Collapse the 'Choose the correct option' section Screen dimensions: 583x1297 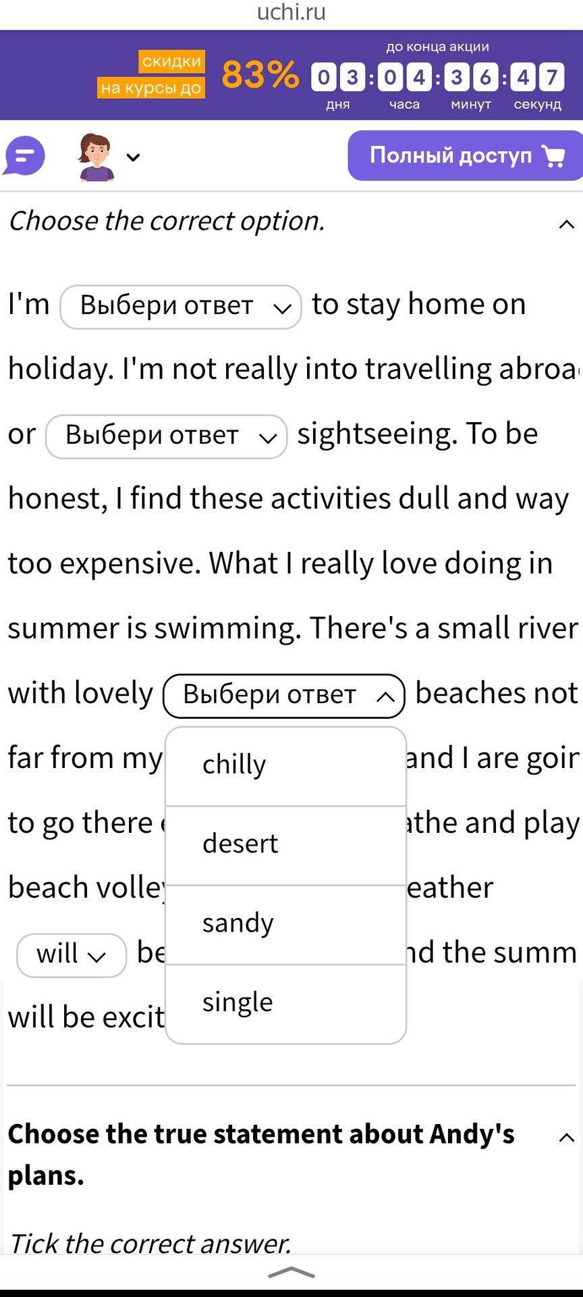[567, 224]
